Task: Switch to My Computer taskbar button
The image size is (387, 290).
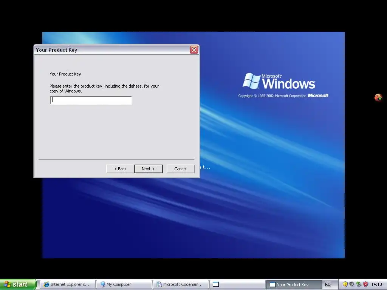Action: [124, 284]
